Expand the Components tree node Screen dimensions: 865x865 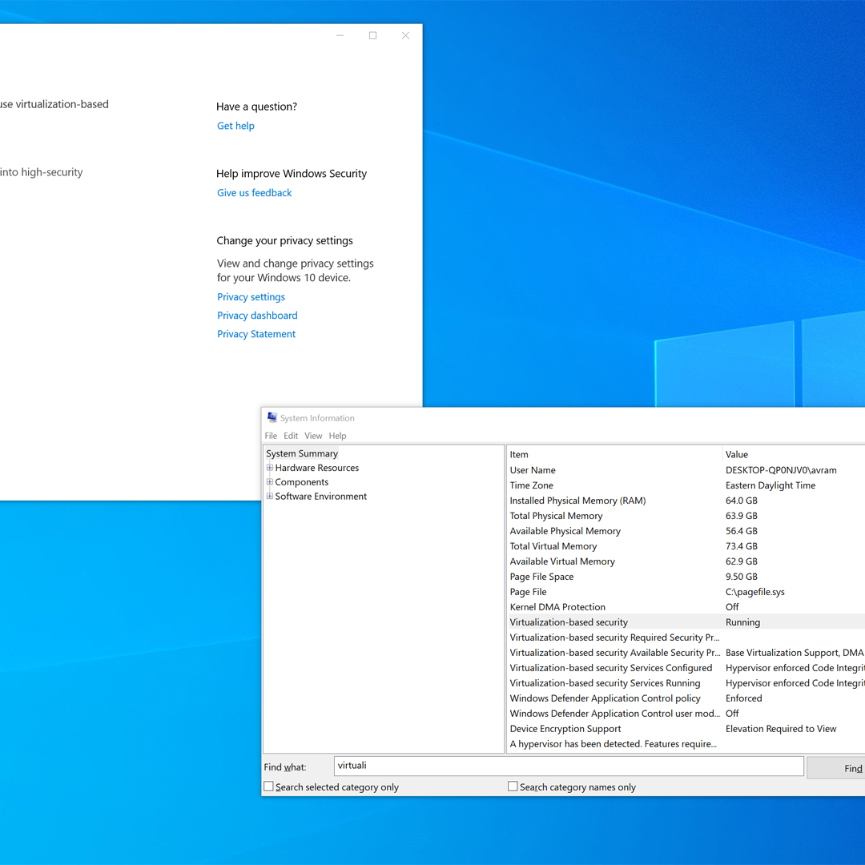(x=270, y=481)
